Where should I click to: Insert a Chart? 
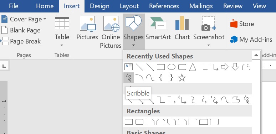click(182, 28)
